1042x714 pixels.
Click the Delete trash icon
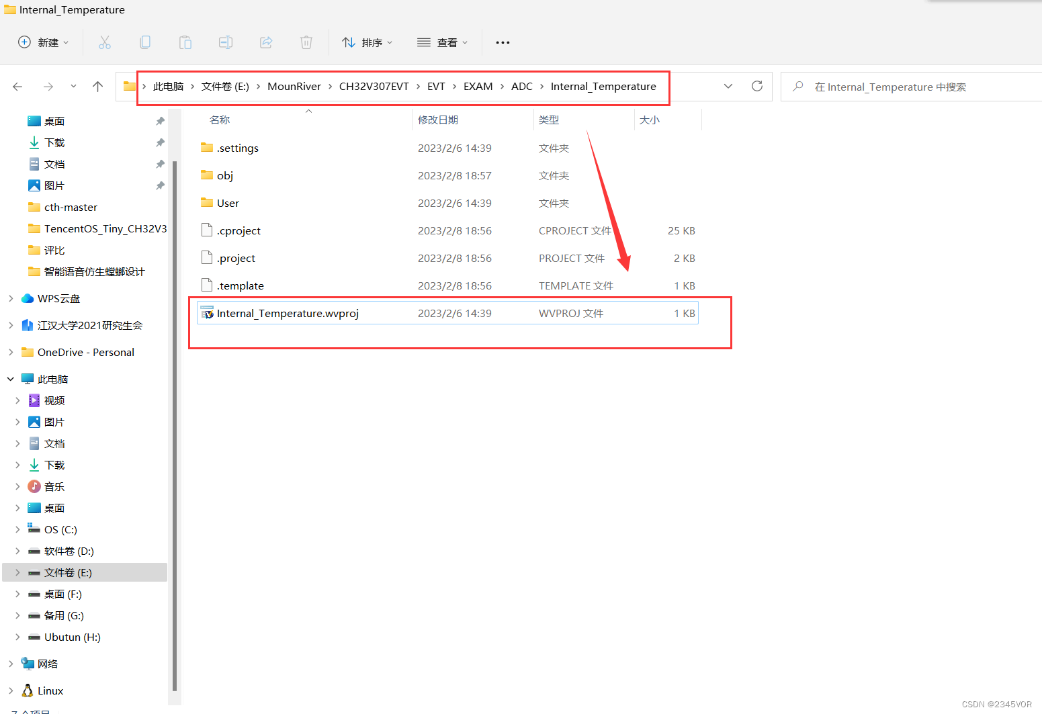coord(306,42)
